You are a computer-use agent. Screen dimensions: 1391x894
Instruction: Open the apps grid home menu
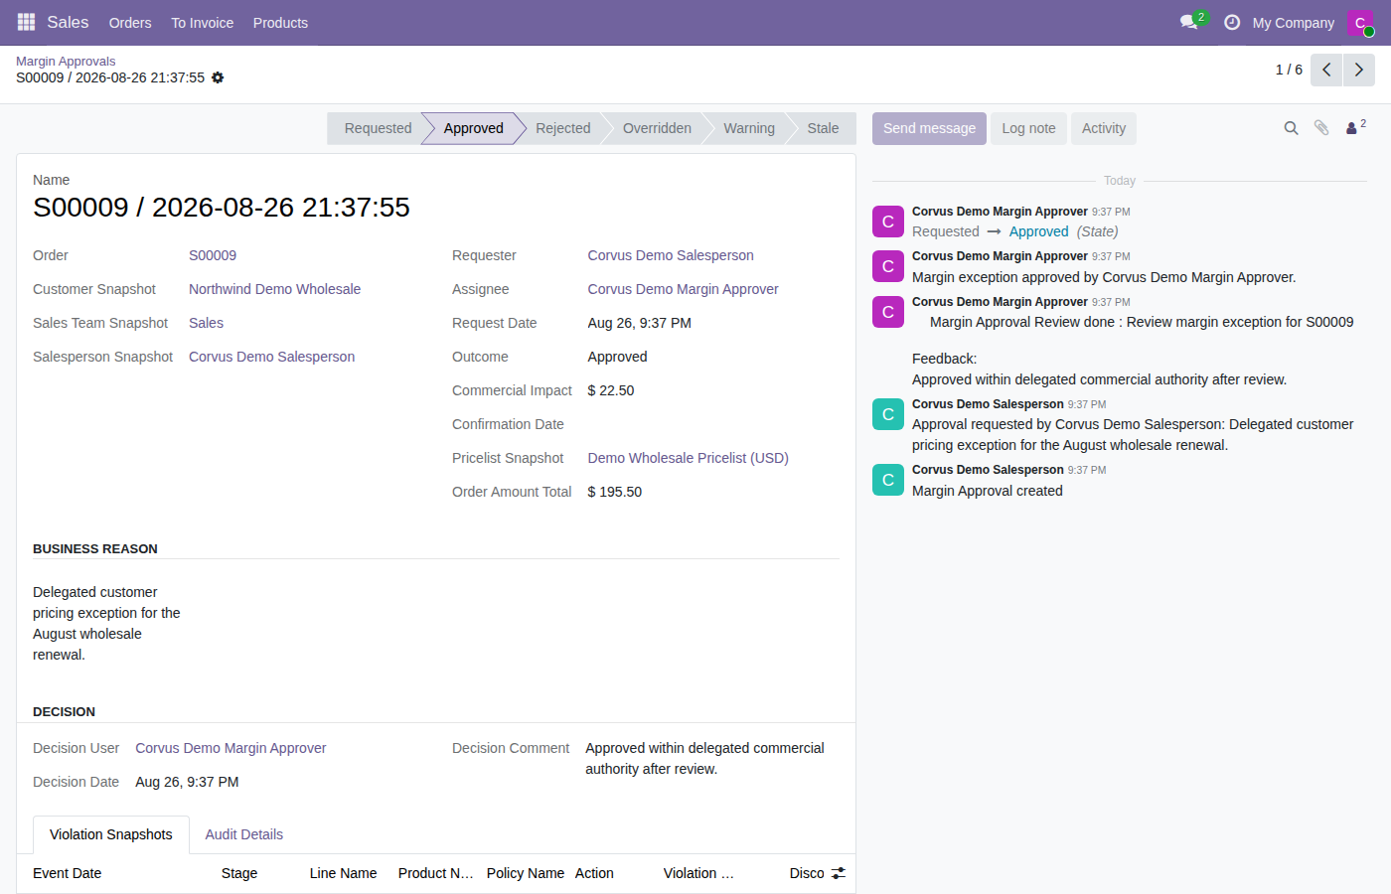pos(26,22)
